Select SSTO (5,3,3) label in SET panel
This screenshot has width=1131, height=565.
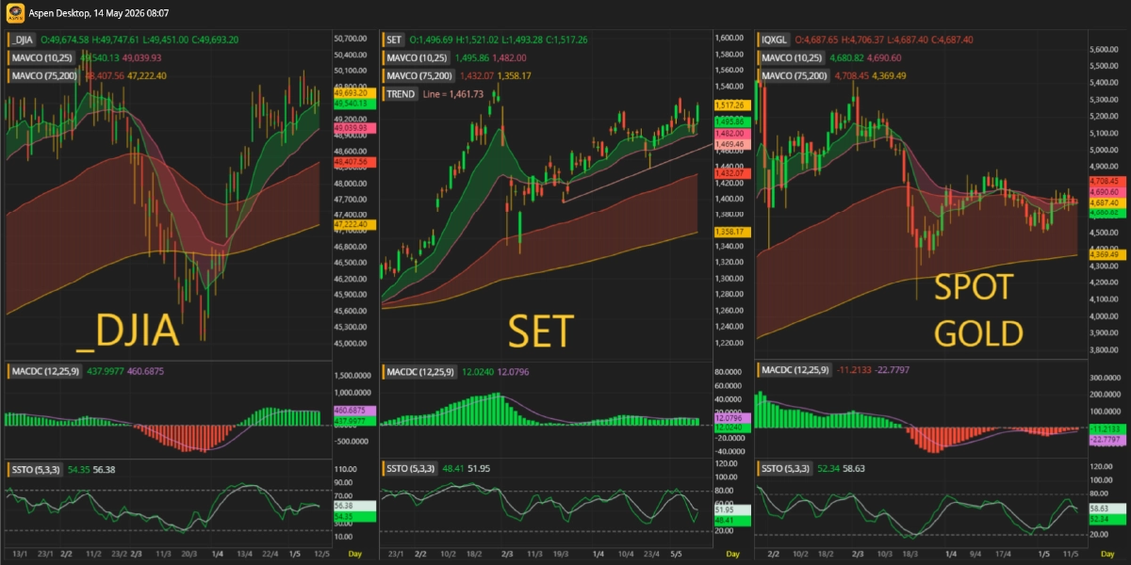coord(411,469)
